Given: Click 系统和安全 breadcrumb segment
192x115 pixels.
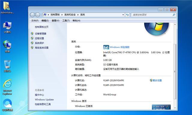Looking at the screenshot, I should (70, 15).
